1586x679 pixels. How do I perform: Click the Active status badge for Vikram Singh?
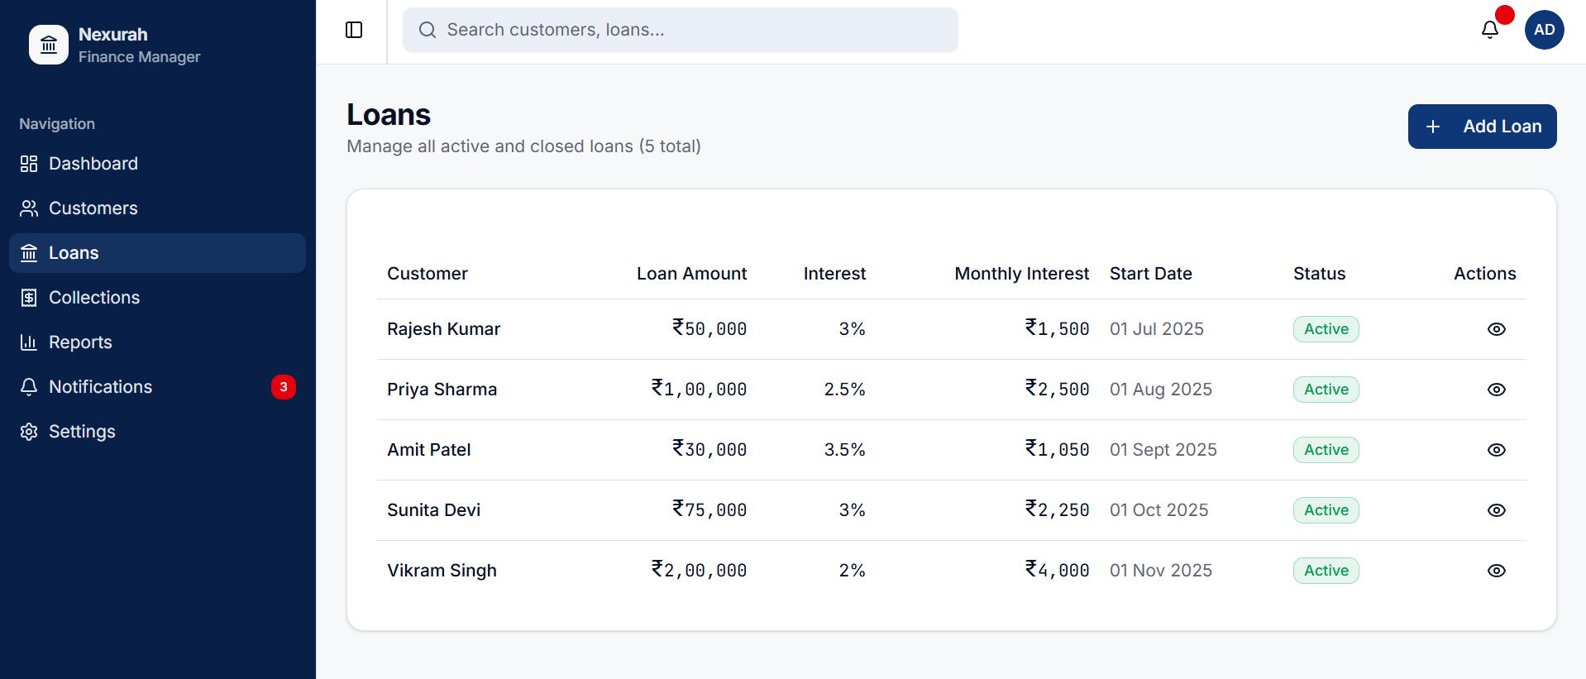point(1326,571)
